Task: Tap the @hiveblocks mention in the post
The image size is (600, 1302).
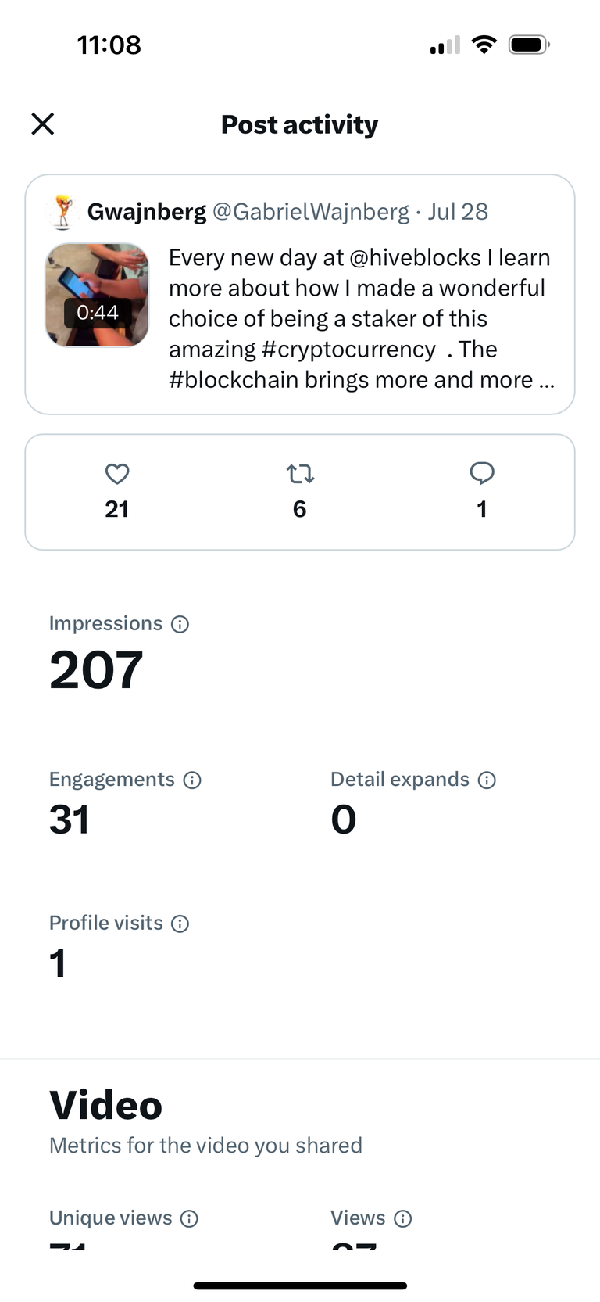Action: click(x=415, y=257)
